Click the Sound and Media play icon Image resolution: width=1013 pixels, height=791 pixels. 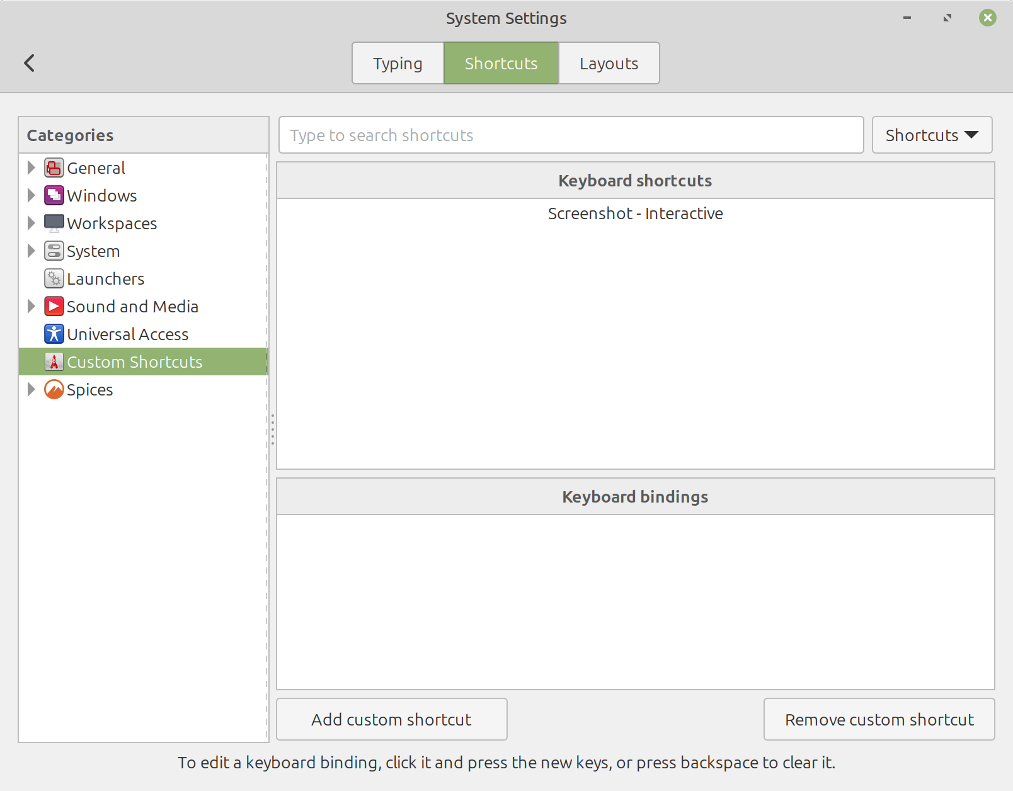(x=54, y=307)
